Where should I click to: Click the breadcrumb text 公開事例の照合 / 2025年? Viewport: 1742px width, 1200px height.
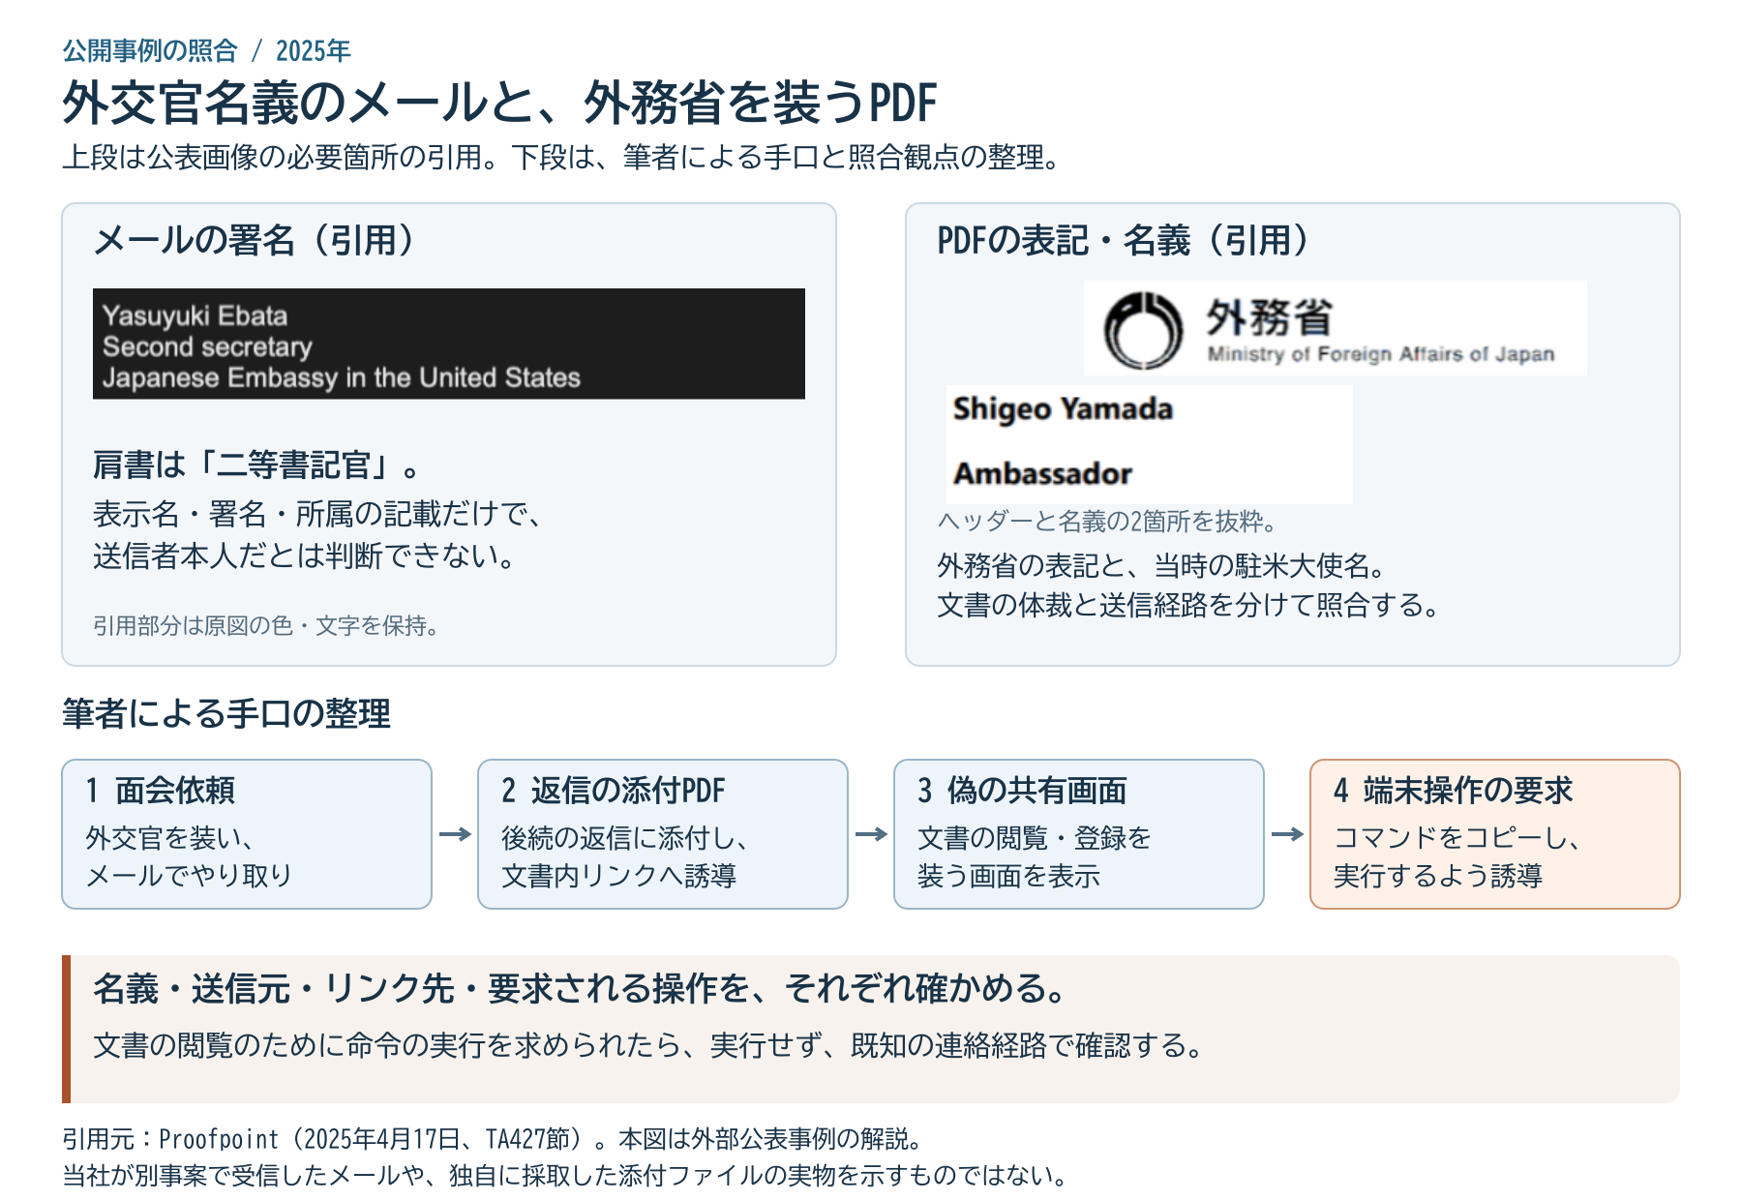click(x=206, y=50)
